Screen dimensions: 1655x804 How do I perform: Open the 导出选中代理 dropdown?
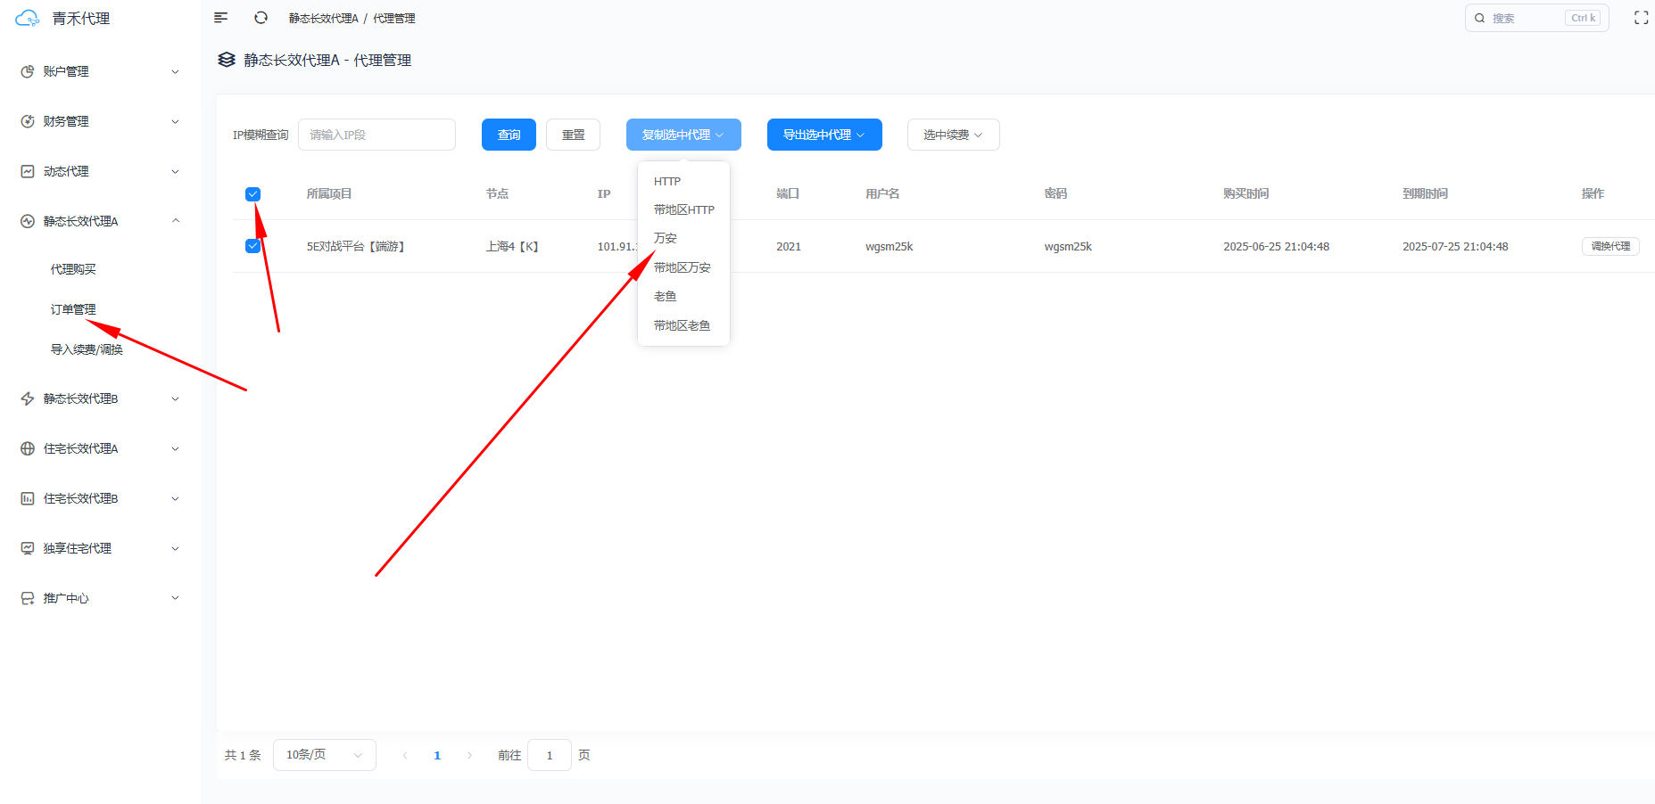pos(823,135)
